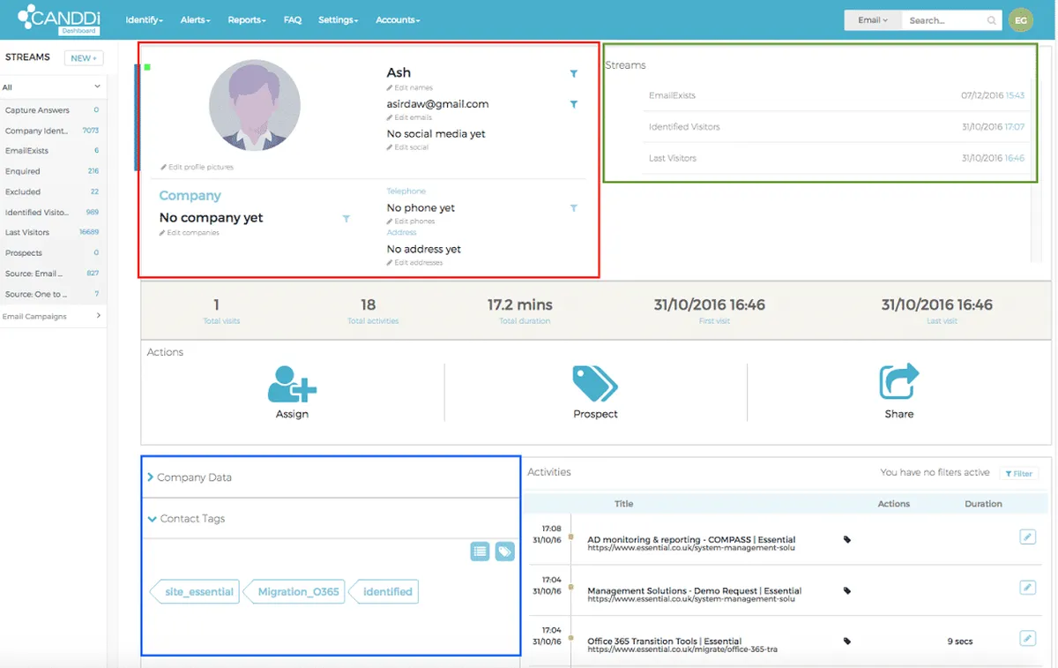Open the Reports menu
The image size is (1058, 668).
click(x=247, y=19)
